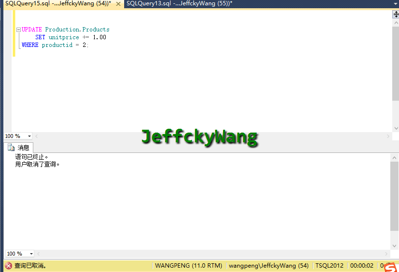The height and width of the screenshot is (272, 399).
Task: Click the SET keyword in the query
Action: pyautogui.click(x=40, y=37)
